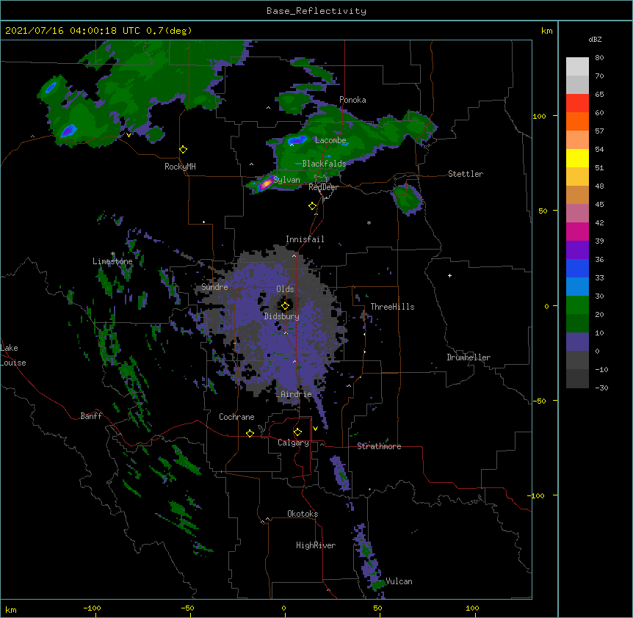
Task: Click the Stettler city label
Action: (466, 174)
